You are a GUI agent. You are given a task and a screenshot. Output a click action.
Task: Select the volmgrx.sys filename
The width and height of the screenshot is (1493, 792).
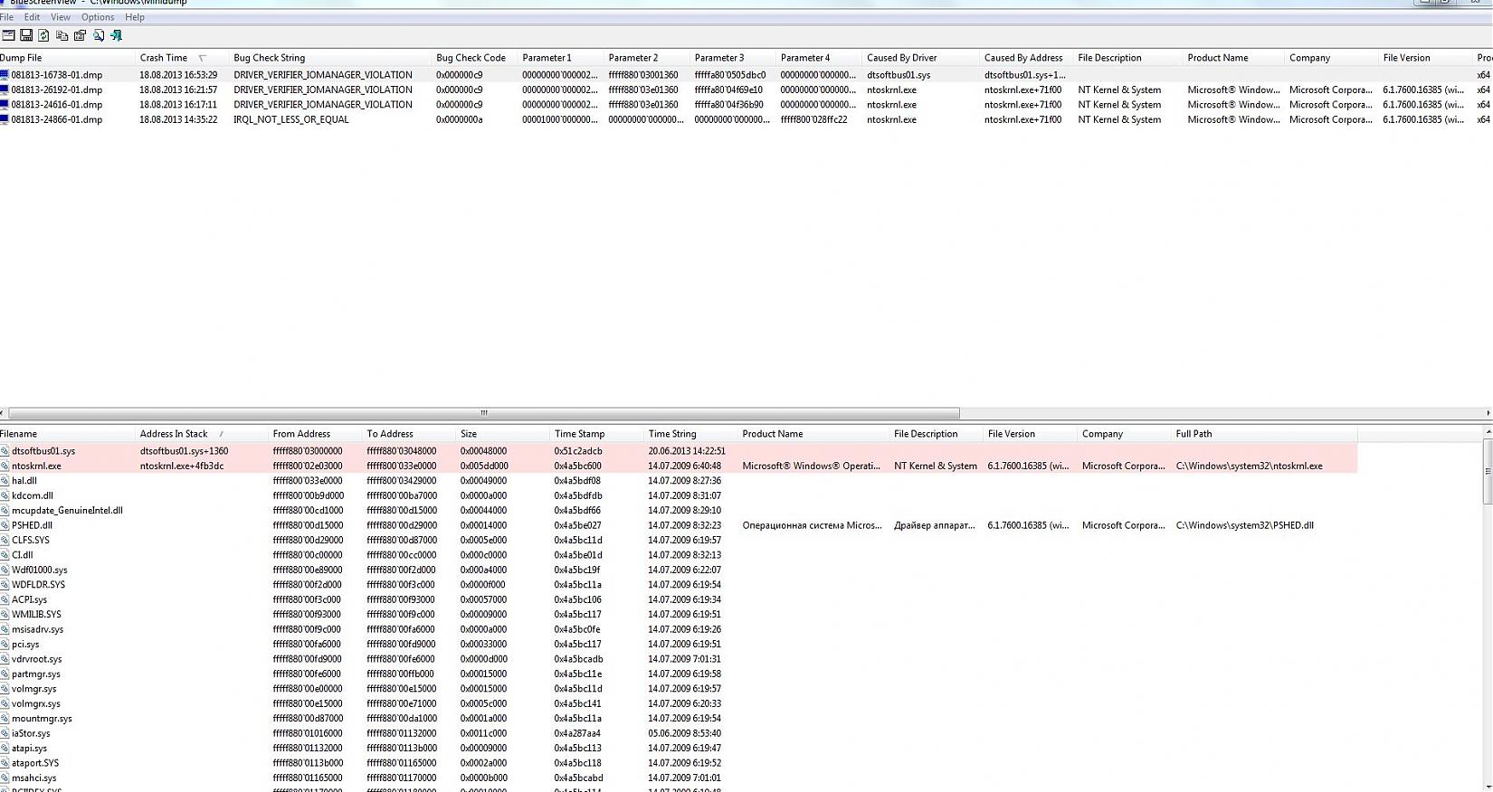[x=36, y=703]
